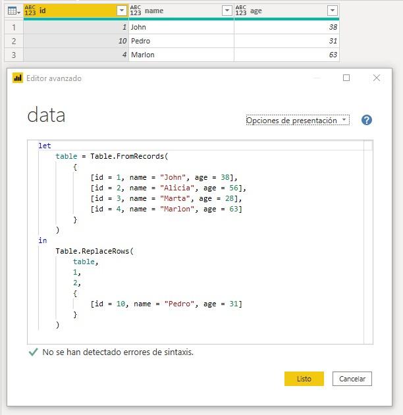Click the code line with "Alicia" record

tap(169, 188)
